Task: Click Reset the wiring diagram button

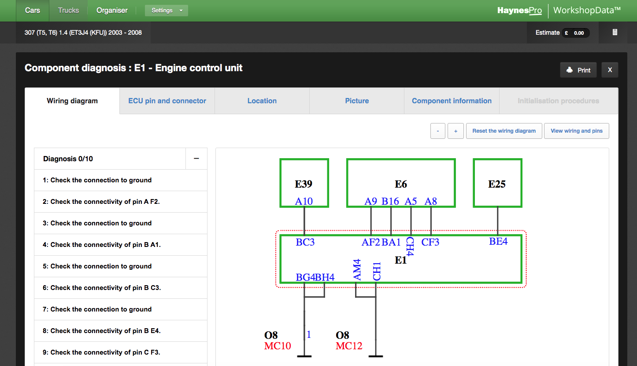Action: 504,131
